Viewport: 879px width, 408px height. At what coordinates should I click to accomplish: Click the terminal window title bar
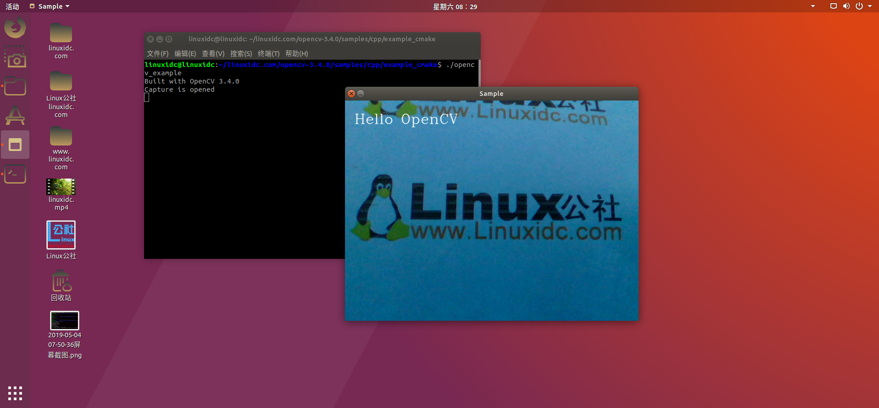312,39
